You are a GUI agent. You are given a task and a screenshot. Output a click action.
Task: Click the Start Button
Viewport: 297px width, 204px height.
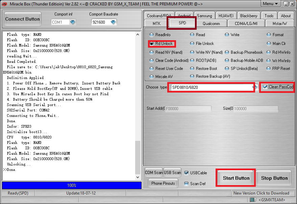(x=236, y=178)
